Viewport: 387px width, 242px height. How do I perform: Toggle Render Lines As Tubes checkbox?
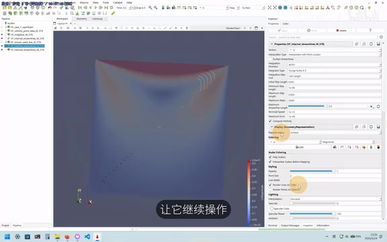coord(270,185)
